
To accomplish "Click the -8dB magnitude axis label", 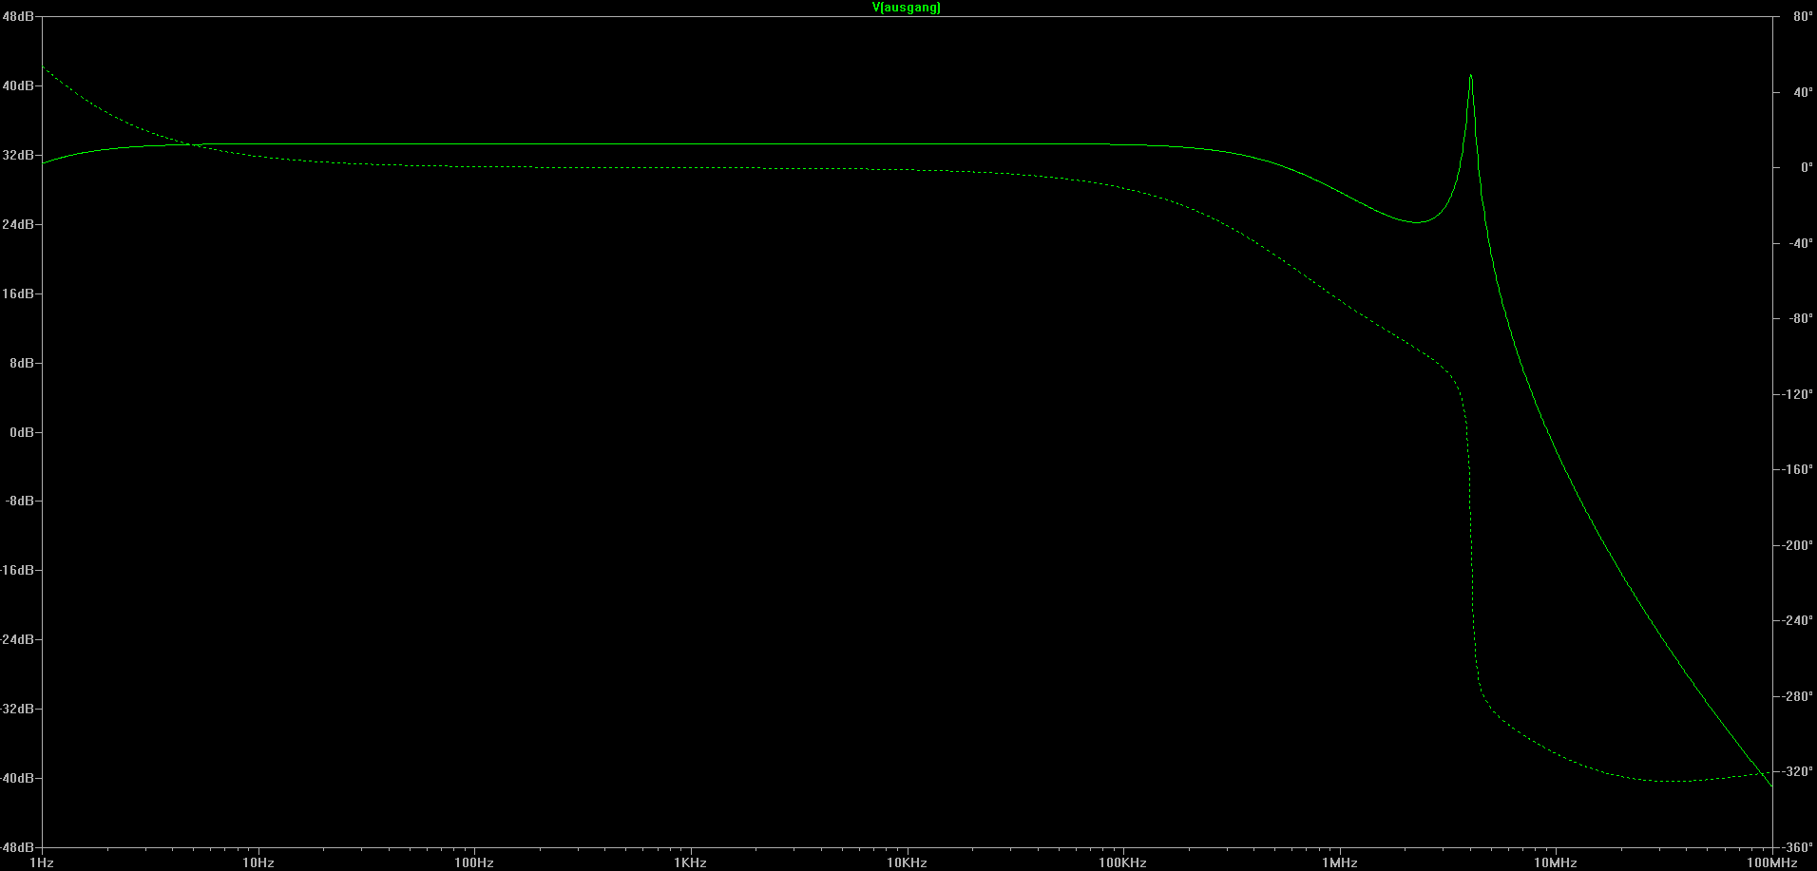I will click(x=20, y=501).
